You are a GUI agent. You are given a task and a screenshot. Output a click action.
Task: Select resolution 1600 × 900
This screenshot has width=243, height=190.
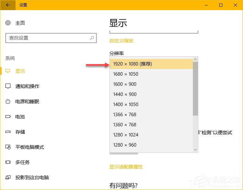point(151,84)
